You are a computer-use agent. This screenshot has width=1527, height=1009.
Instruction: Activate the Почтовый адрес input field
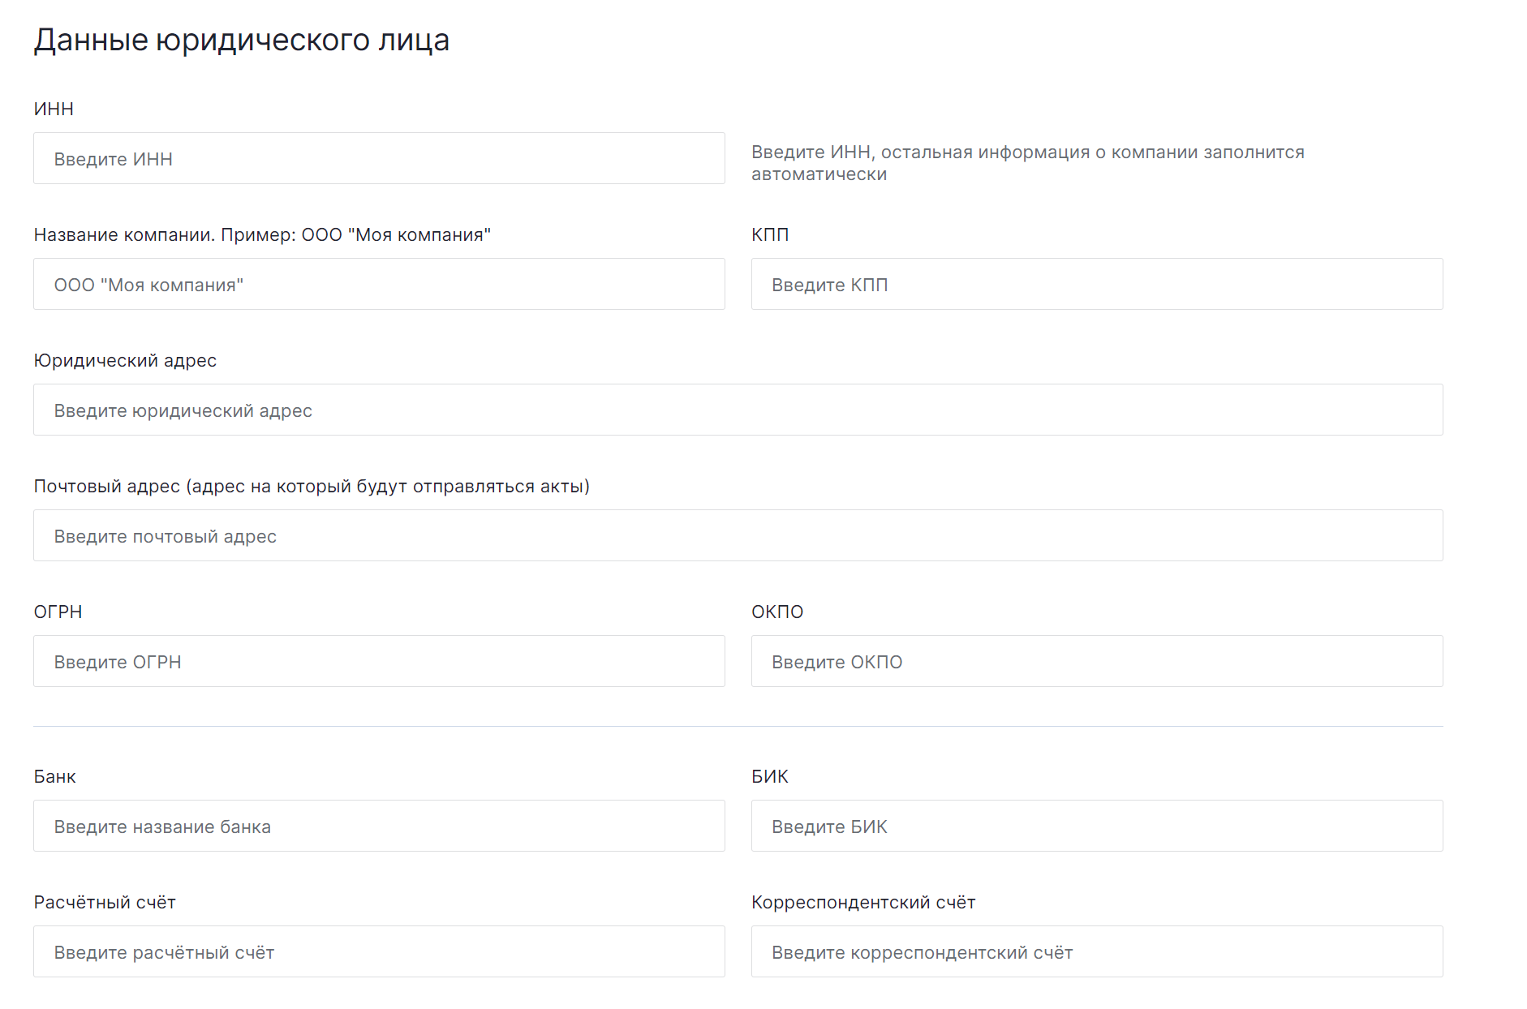tap(738, 535)
